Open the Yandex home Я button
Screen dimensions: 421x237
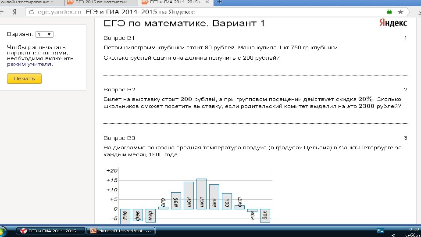point(15,12)
